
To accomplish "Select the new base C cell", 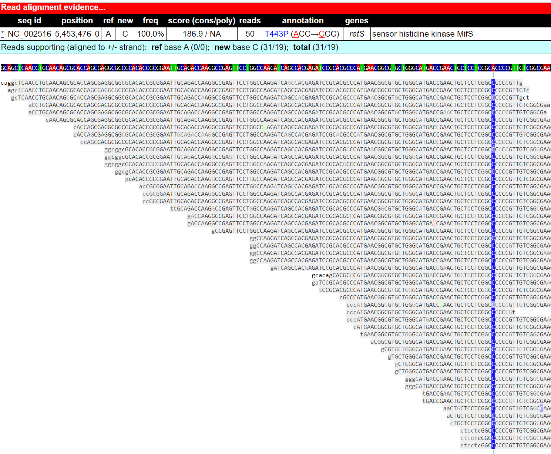I will 125,34.
